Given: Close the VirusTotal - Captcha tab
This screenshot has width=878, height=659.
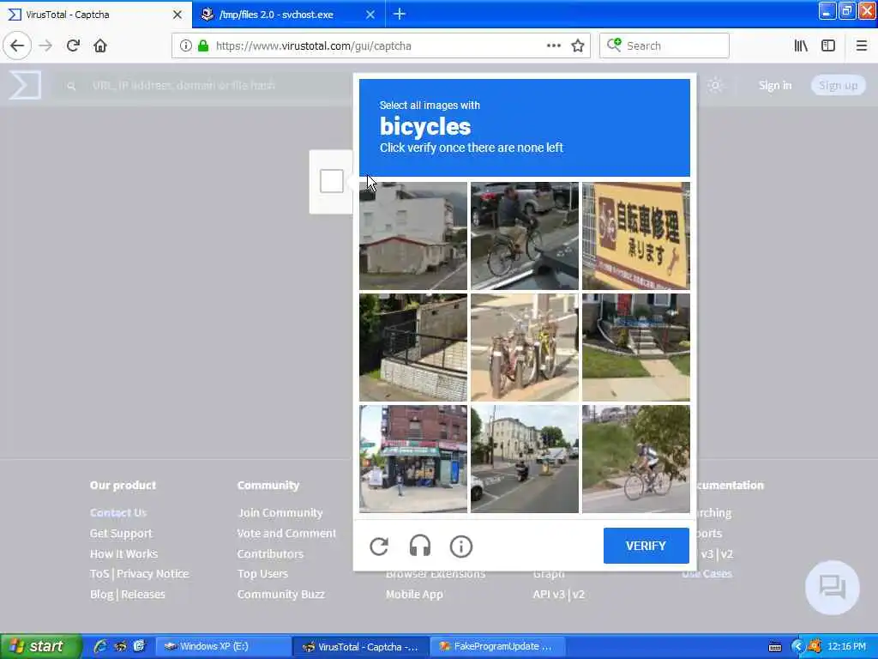Looking at the screenshot, I should tap(177, 15).
